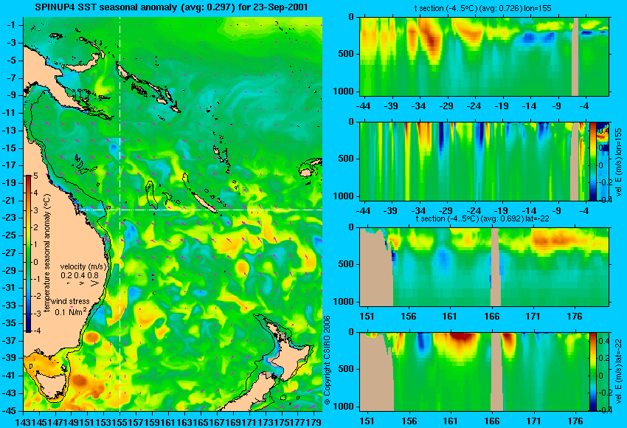Click the '-5' latitude label on the map axis

click(x=12, y=61)
